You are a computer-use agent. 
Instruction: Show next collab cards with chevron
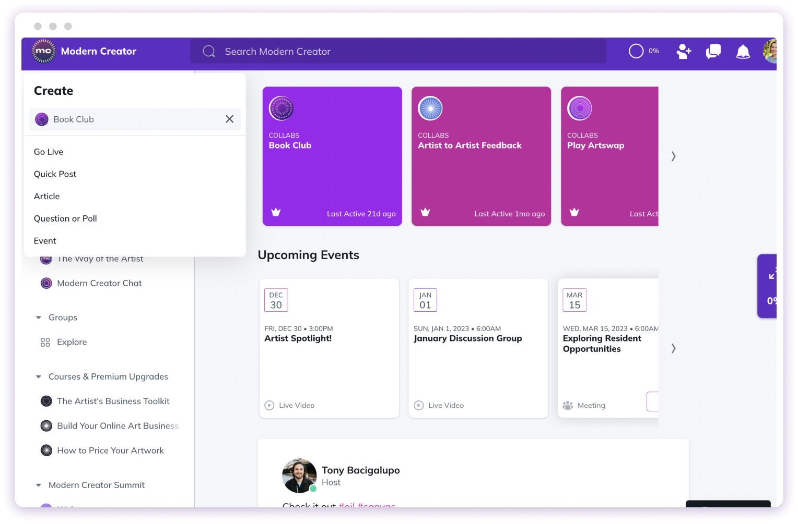tap(674, 156)
